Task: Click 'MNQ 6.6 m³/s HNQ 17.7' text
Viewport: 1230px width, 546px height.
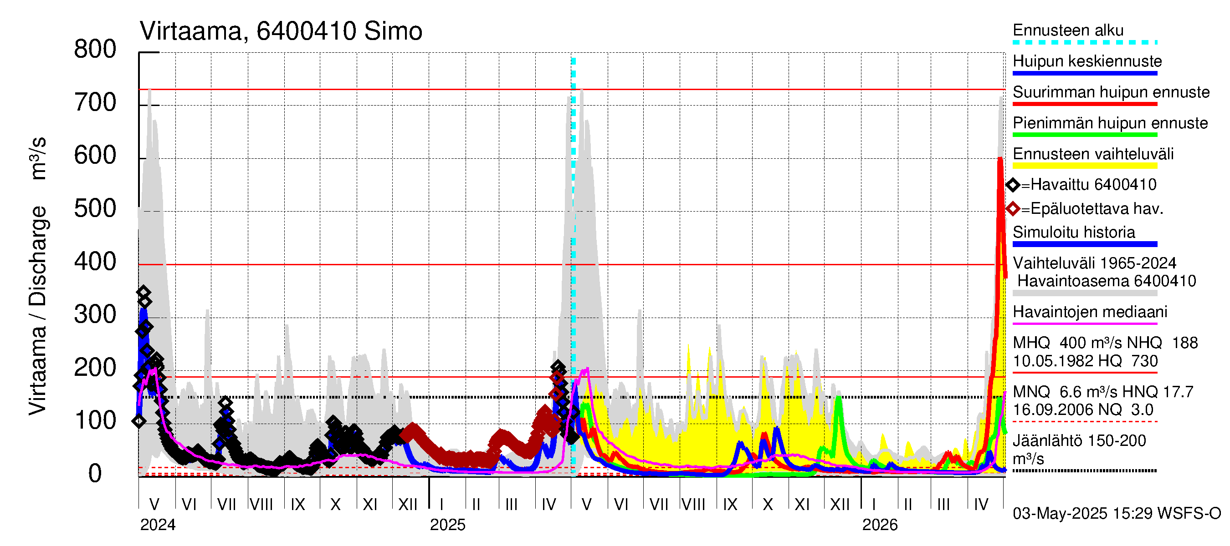Action: 1103,392
